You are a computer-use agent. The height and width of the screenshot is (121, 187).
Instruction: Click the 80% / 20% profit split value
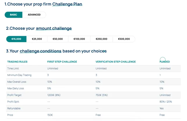[x=165, y=102]
